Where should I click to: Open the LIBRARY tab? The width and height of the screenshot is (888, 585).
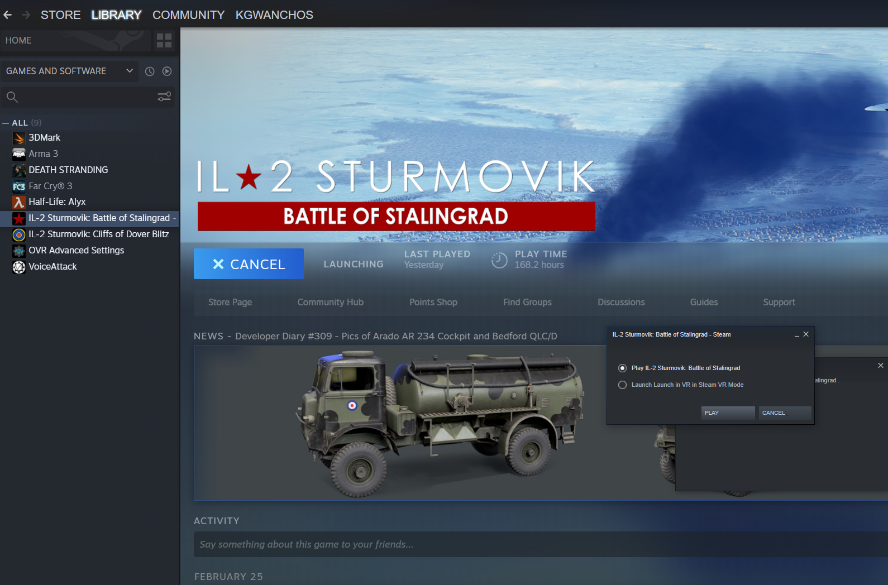point(116,15)
